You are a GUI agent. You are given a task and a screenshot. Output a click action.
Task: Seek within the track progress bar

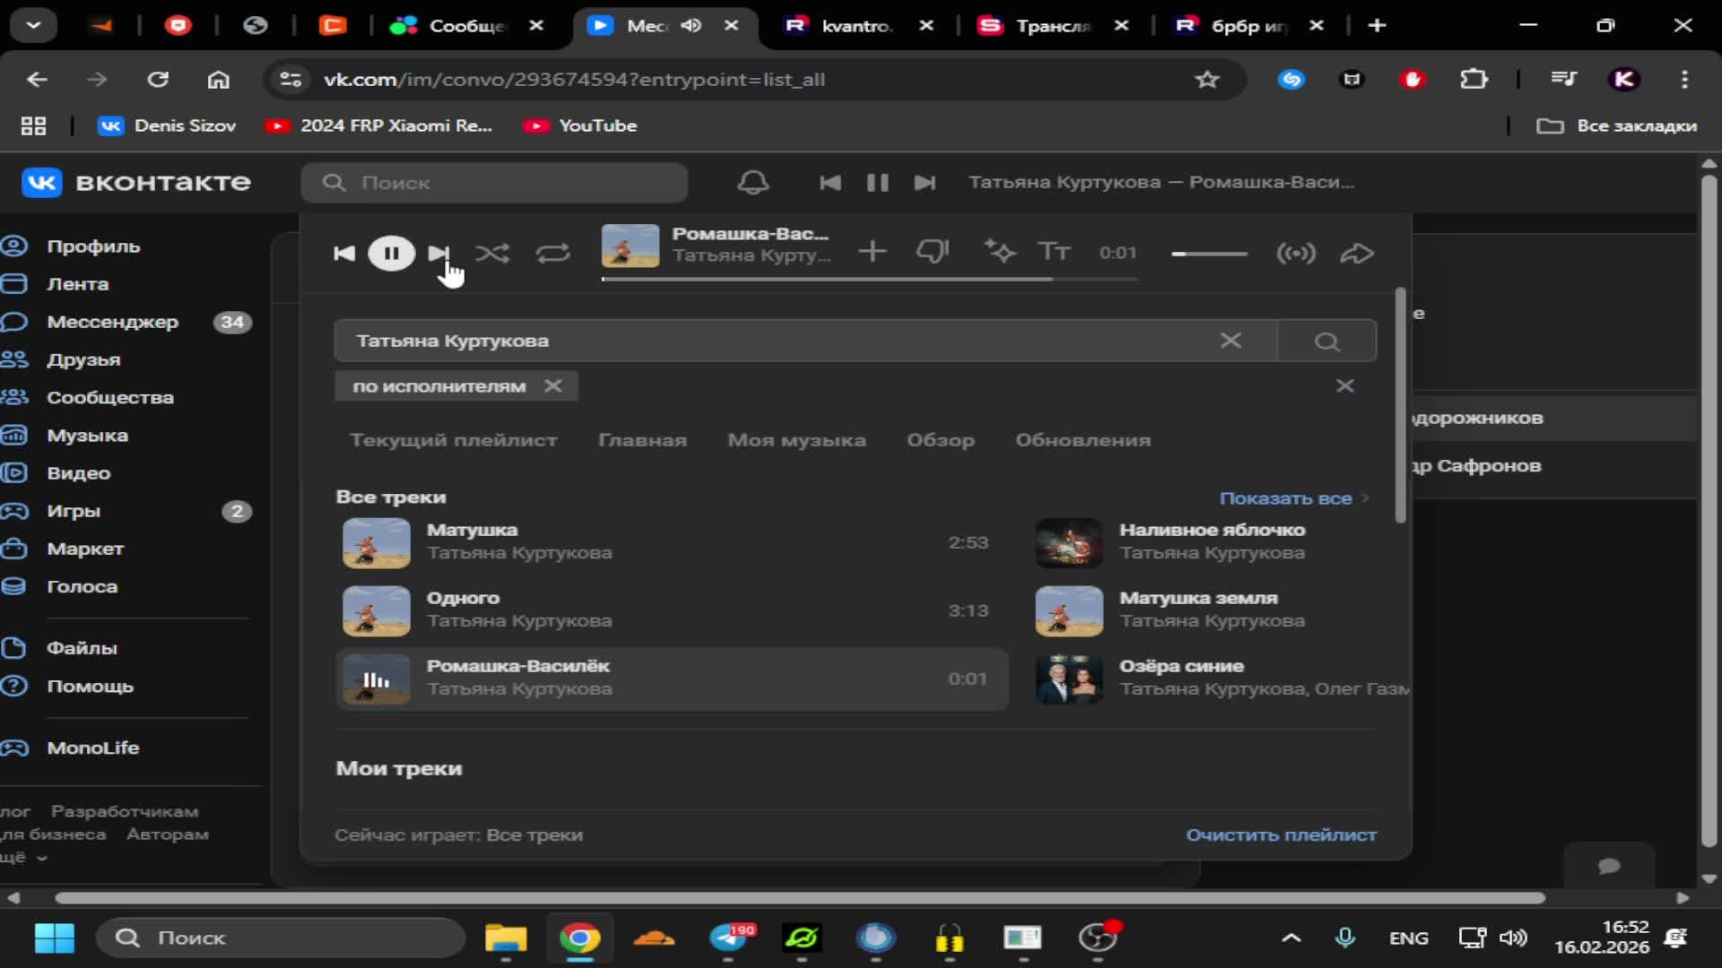pos(870,279)
